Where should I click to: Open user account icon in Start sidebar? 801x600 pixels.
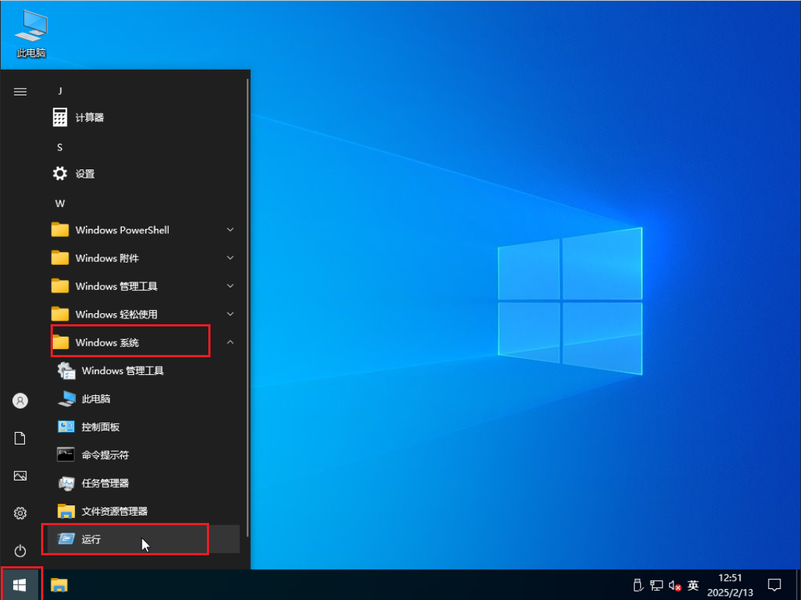tap(21, 400)
